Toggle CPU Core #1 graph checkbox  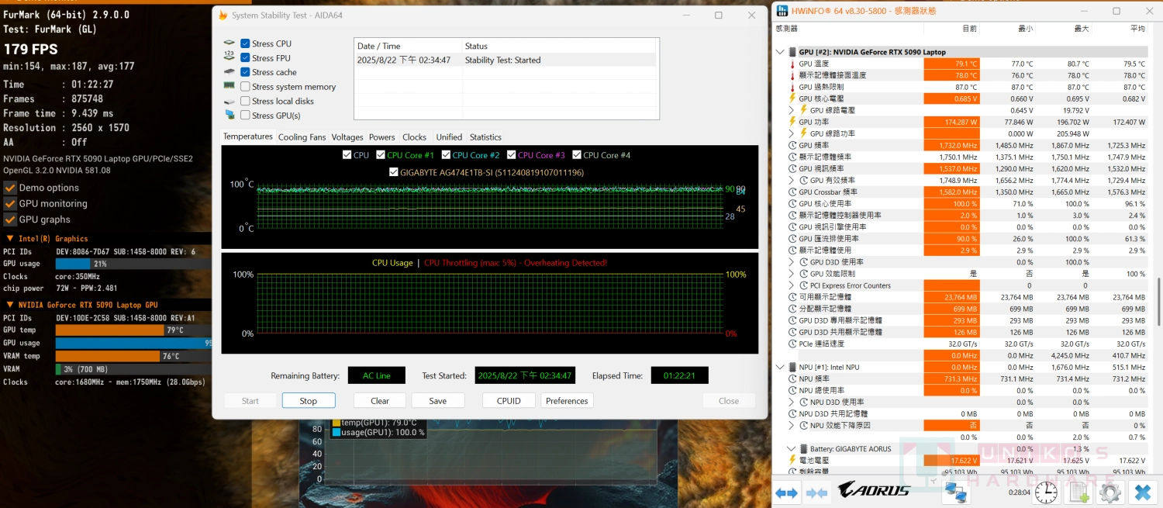pyautogui.click(x=380, y=155)
